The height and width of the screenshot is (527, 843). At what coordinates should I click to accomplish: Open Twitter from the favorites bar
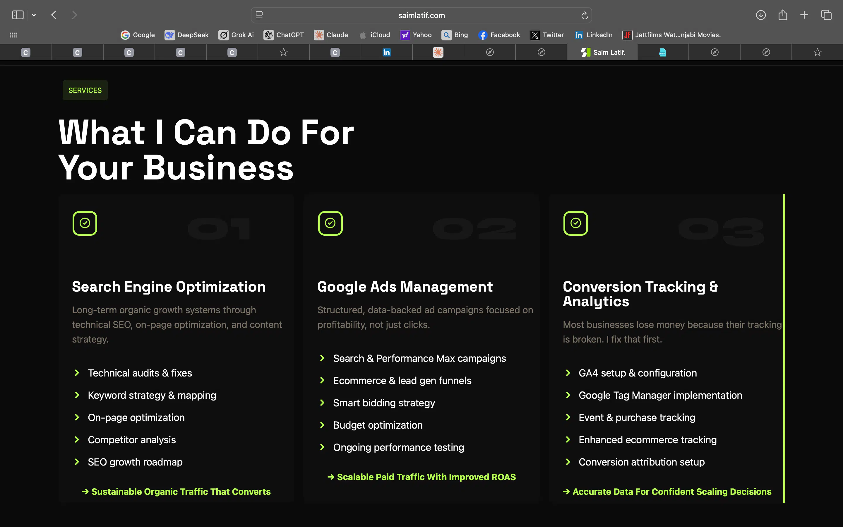pyautogui.click(x=546, y=35)
